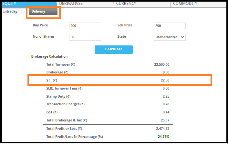Click the No. of Shares field

coord(85,37)
